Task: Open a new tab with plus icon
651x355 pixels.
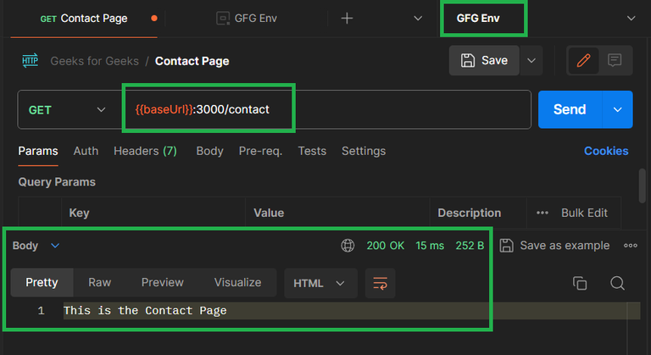Action: click(347, 19)
